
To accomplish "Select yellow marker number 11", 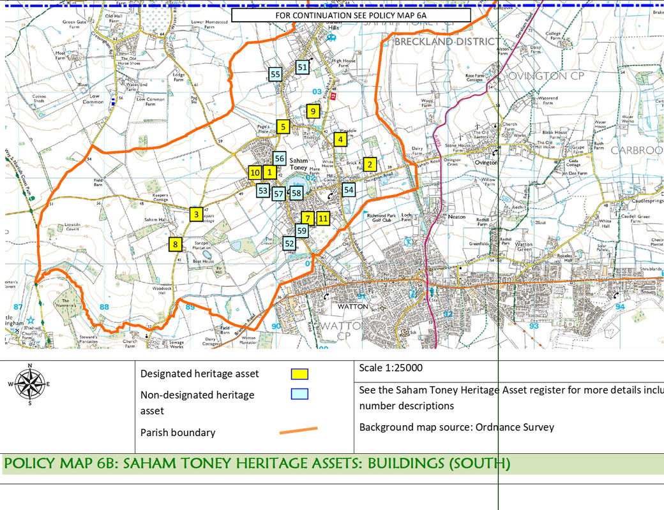I will pos(323,219).
